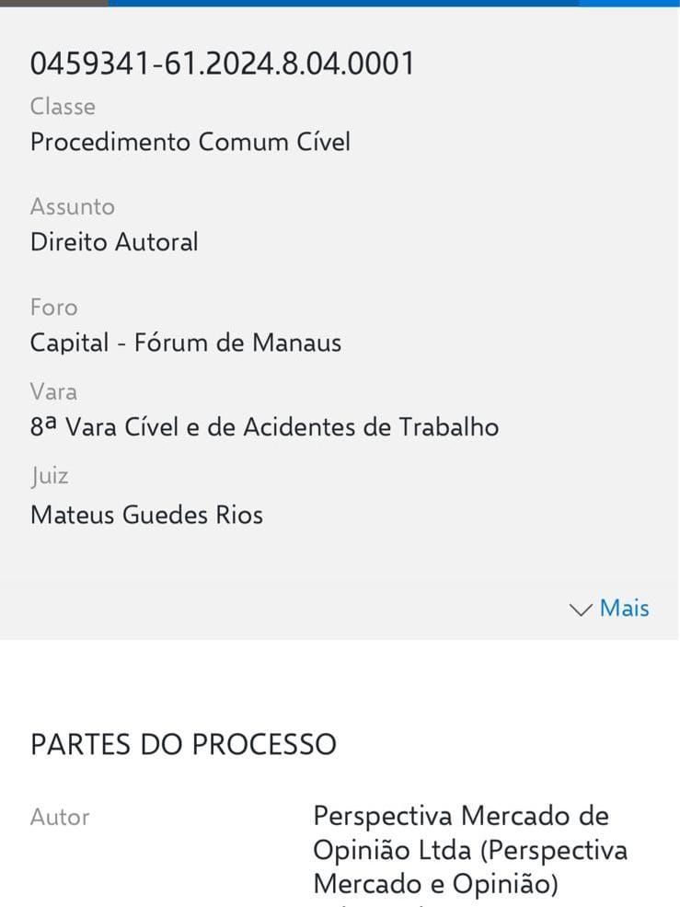This screenshot has width=680, height=907.
Task: Select judge name Mateus Guedes Rios
Action: point(146,515)
